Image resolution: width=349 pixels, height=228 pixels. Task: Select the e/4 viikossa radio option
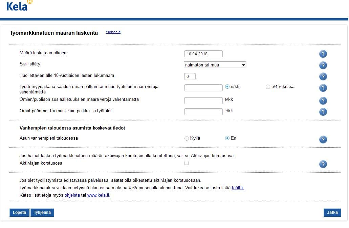[x=268, y=87]
